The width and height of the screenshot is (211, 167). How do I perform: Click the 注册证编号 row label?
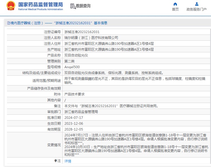pyautogui.click(x=52, y=32)
